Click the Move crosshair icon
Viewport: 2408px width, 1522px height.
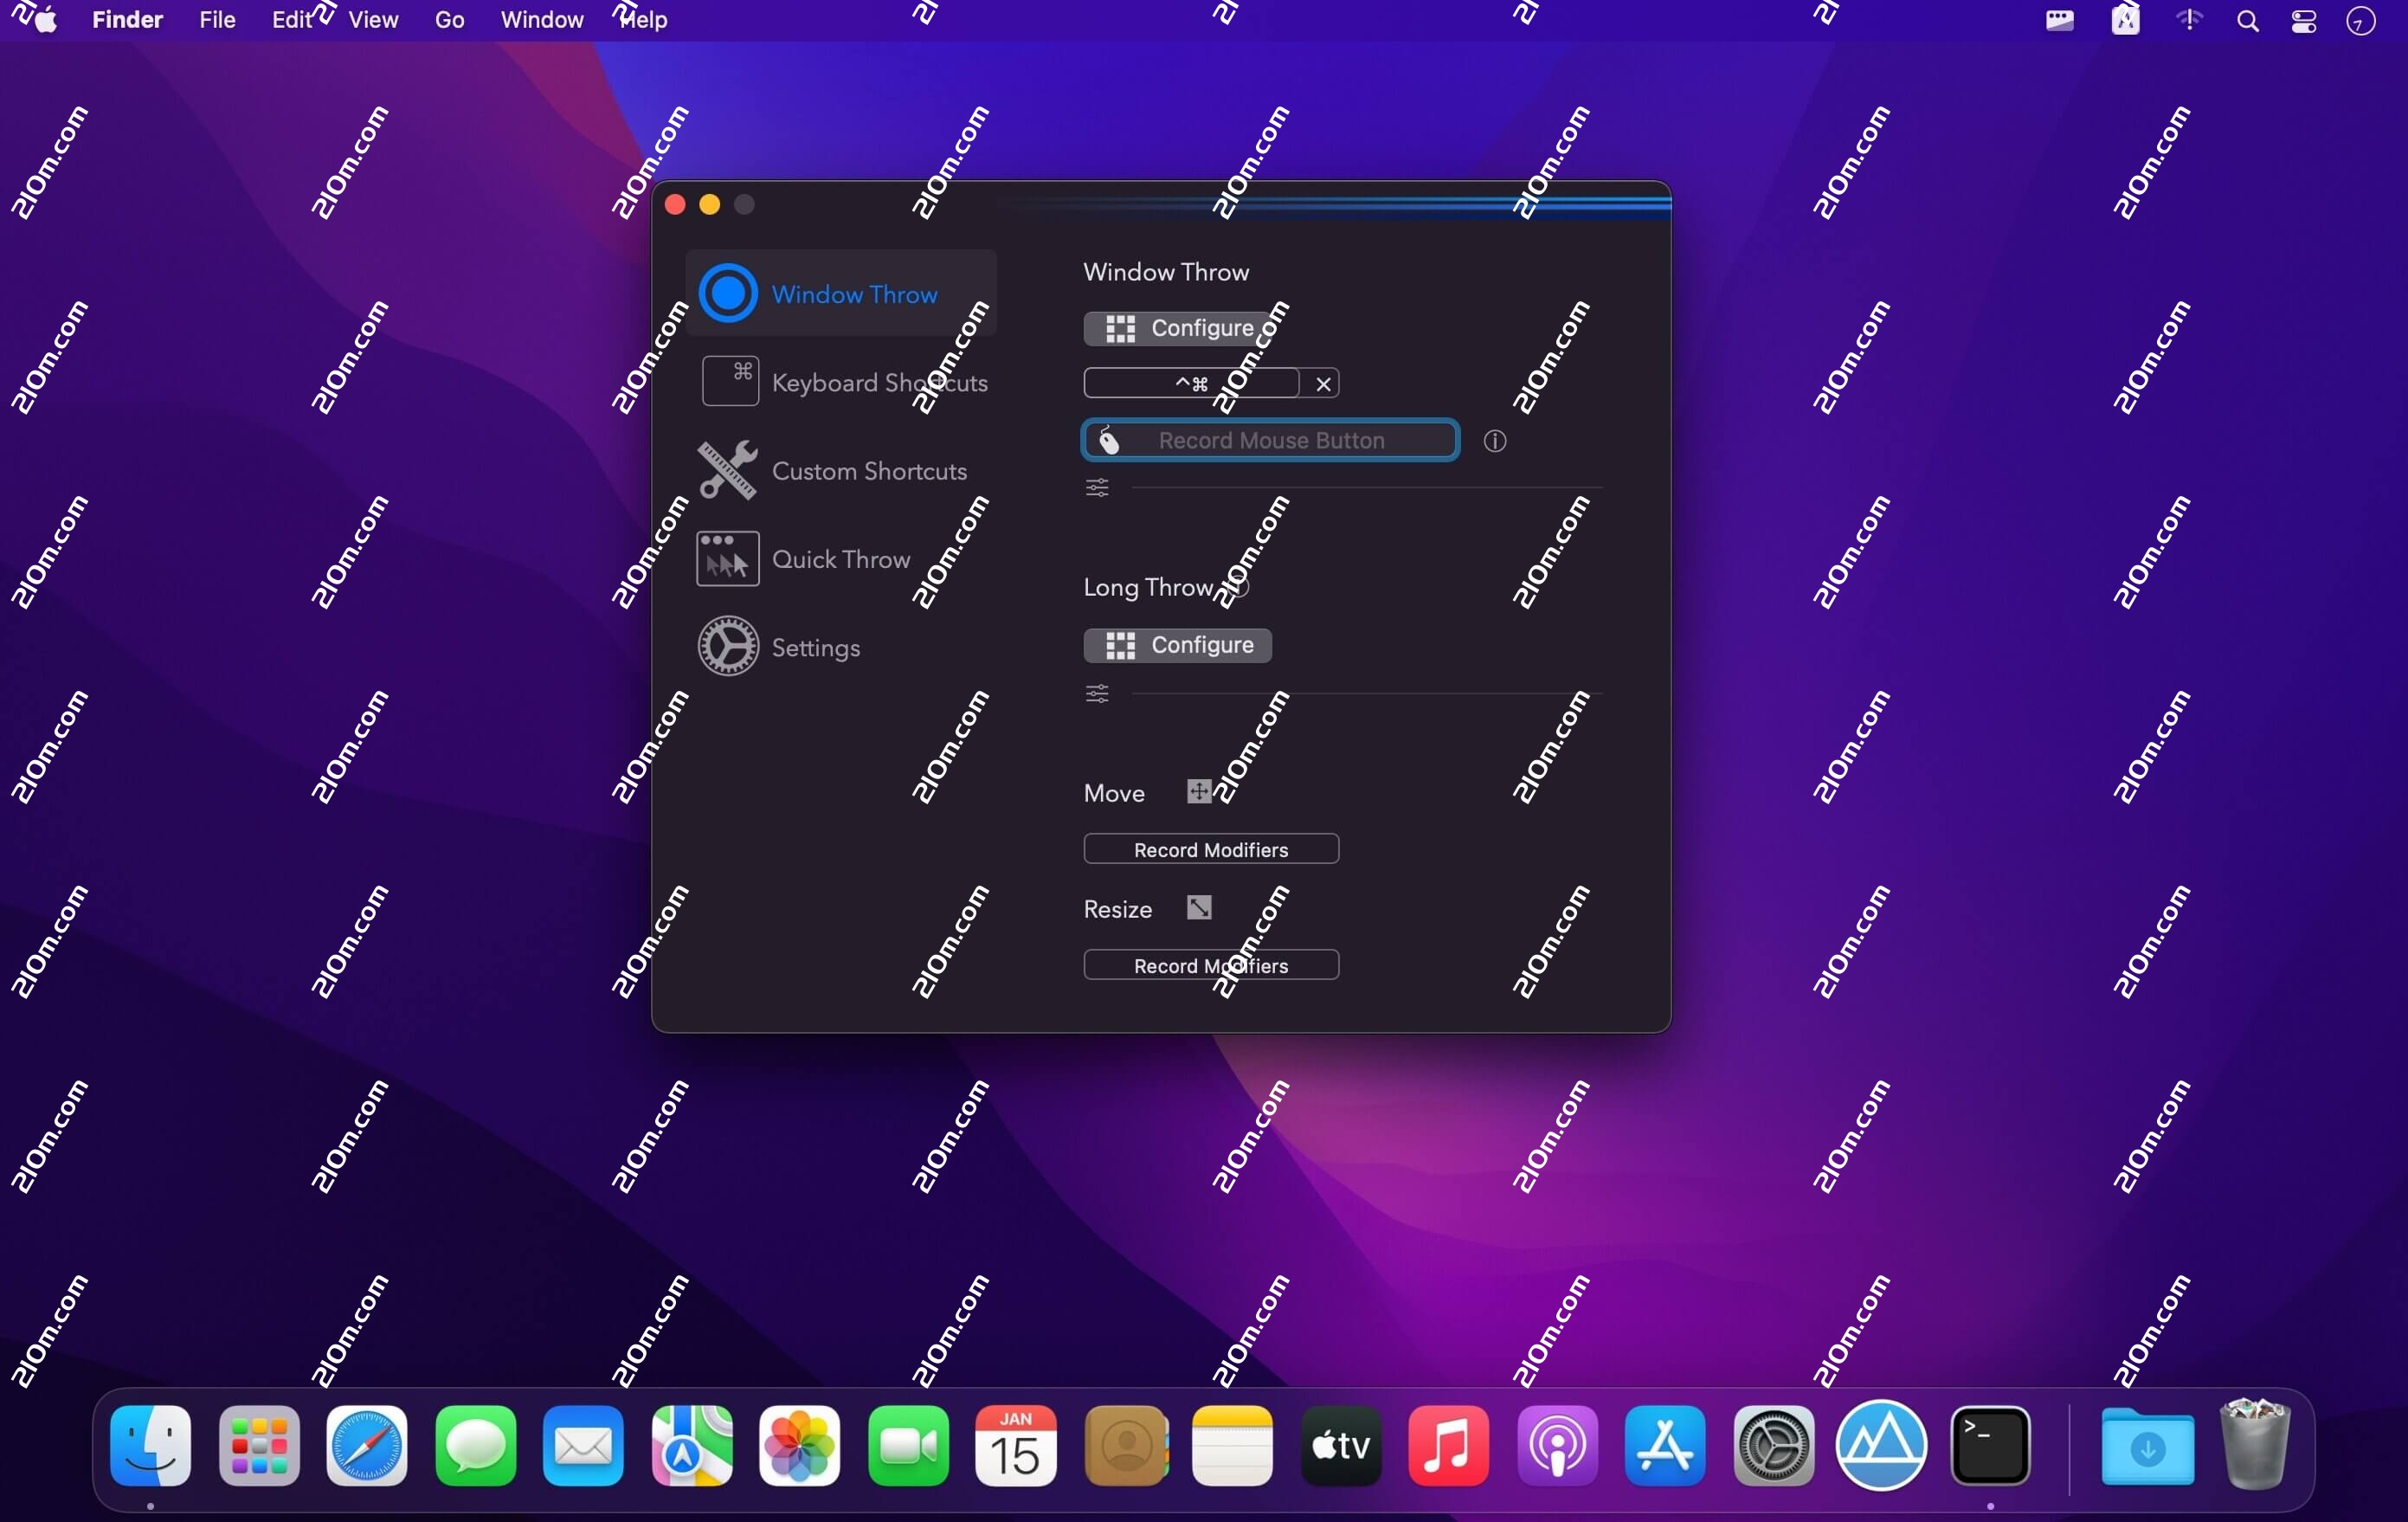tap(1198, 791)
